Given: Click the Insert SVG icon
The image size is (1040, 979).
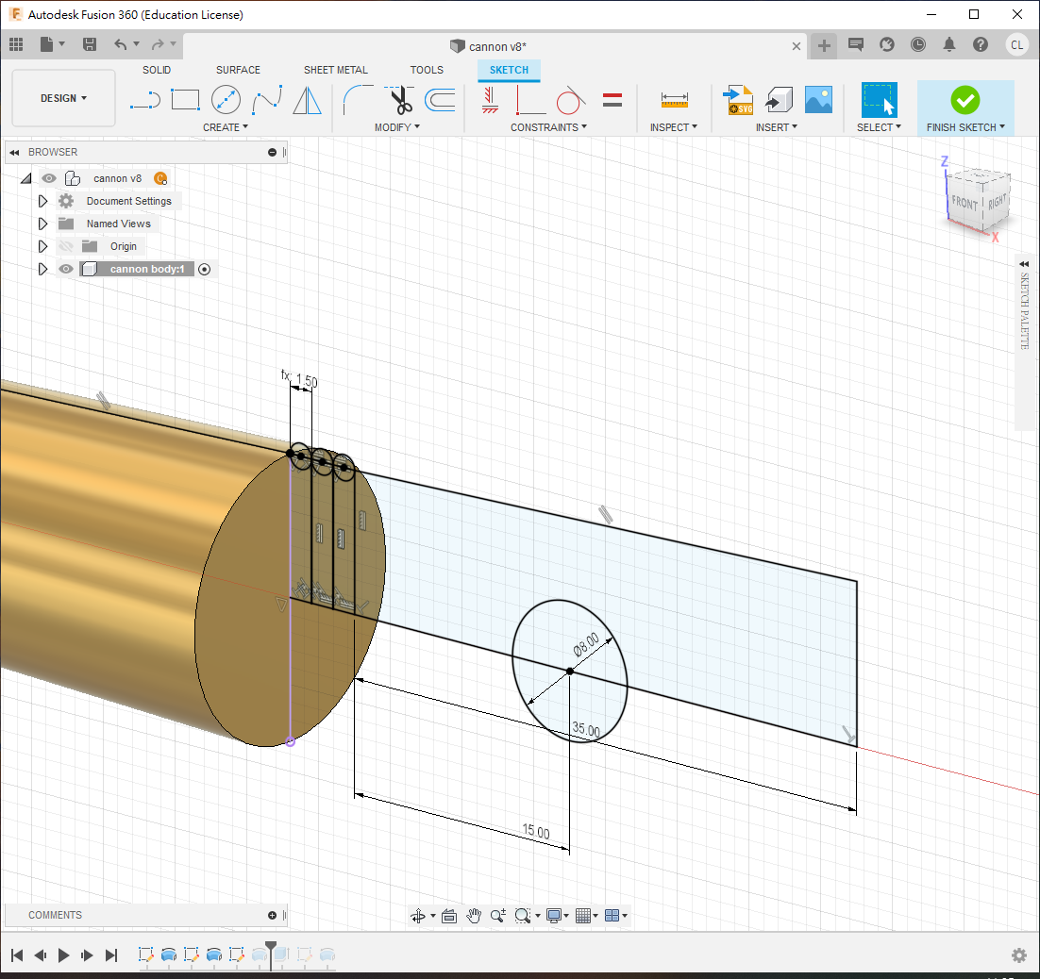Looking at the screenshot, I should click(737, 99).
